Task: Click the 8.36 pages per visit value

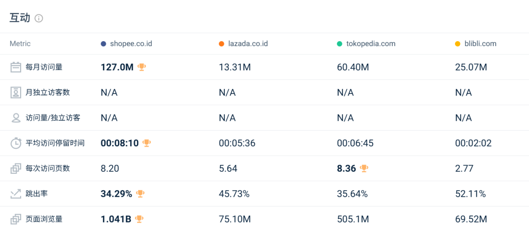Action: (346, 168)
